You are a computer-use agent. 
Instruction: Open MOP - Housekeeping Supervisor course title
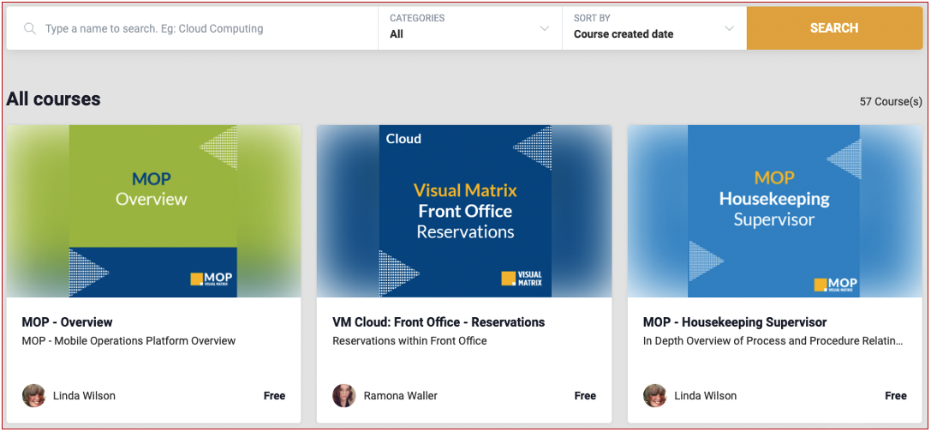[x=734, y=322]
